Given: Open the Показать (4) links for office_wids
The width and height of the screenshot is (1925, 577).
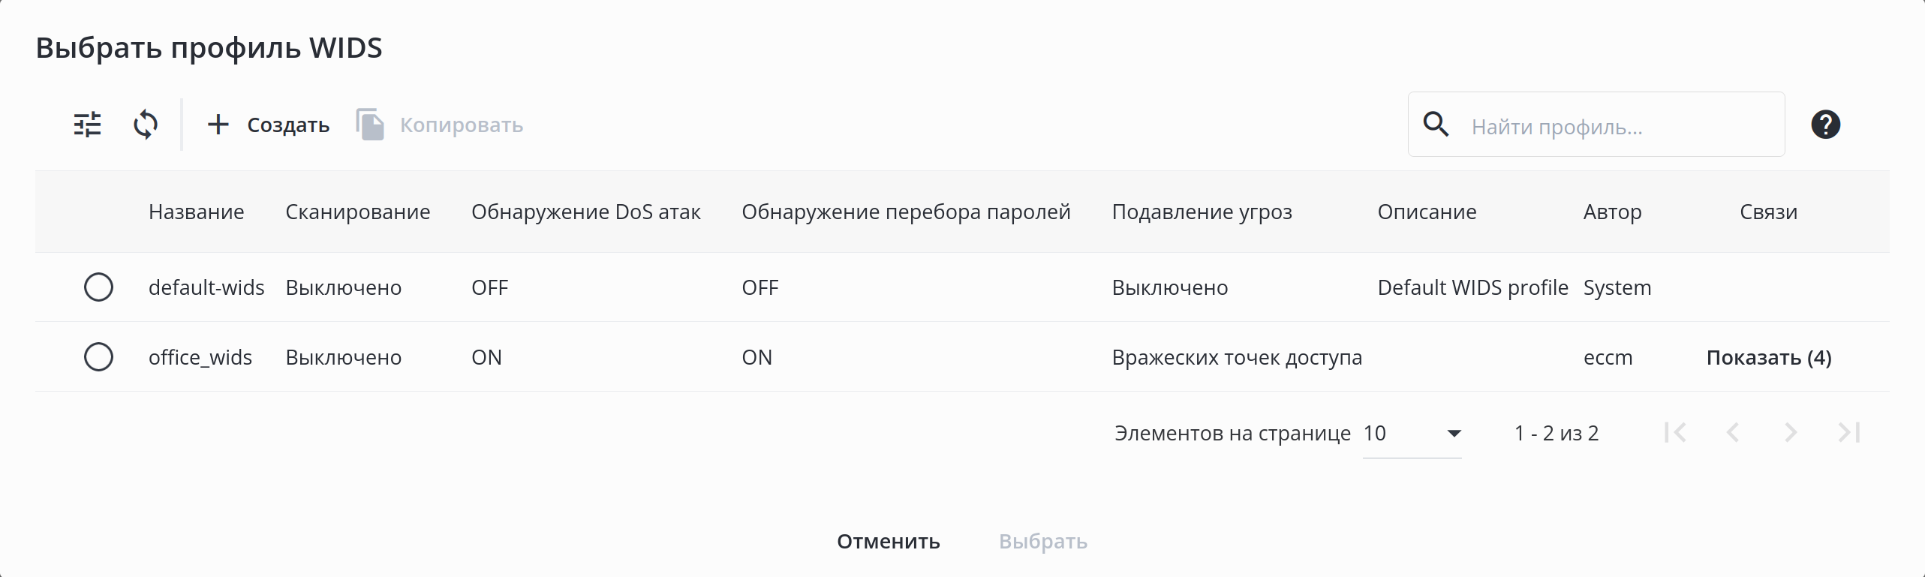Looking at the screenshot, I should 1768,358.
